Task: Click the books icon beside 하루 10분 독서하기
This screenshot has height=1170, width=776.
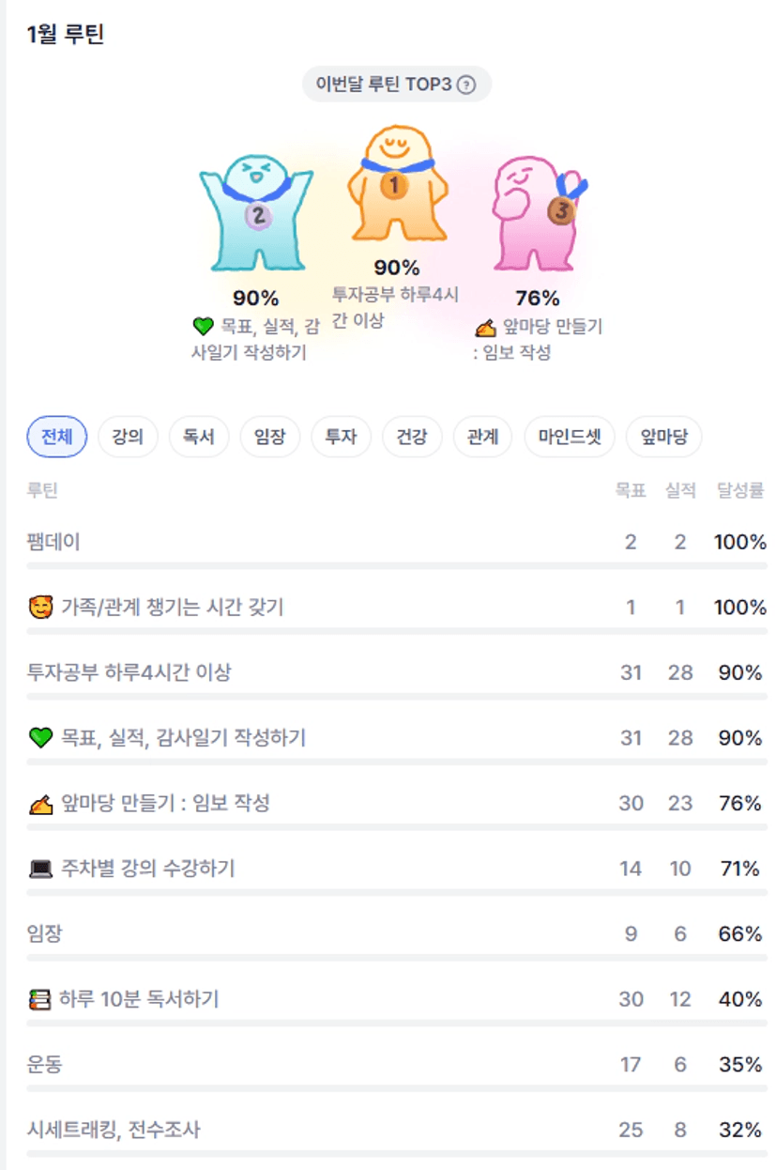Action: coord(40,1000)
